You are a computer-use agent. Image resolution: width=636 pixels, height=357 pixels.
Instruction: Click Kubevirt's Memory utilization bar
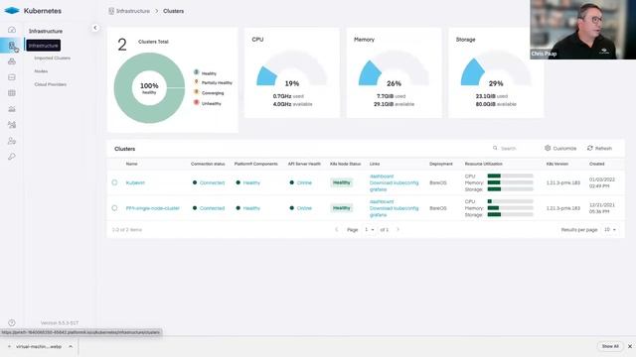click(x=510, y=182)
